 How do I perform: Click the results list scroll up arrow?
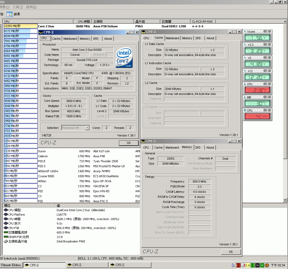(285, 21)
